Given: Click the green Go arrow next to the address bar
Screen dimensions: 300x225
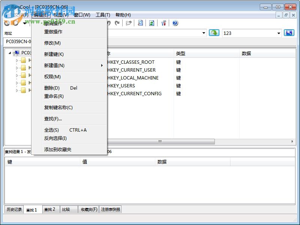Looking at the screenshot, I should click(x=214, y=33).
